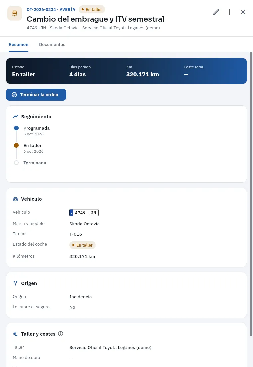
Task: Click the work order vehicle icon in header
Action: pos(15,13)
